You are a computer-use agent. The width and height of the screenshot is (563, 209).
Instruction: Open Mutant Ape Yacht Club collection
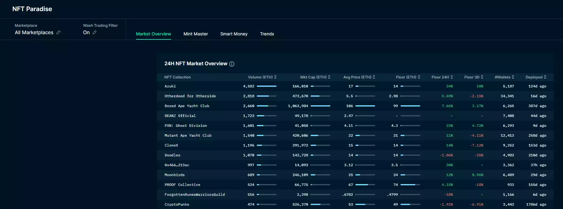tap(188, 135)
